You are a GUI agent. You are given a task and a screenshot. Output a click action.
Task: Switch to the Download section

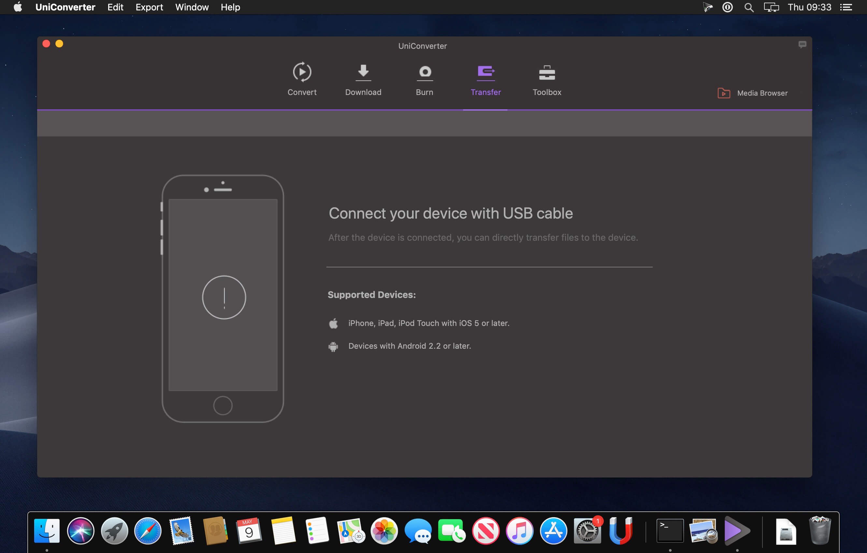point(363,79)
